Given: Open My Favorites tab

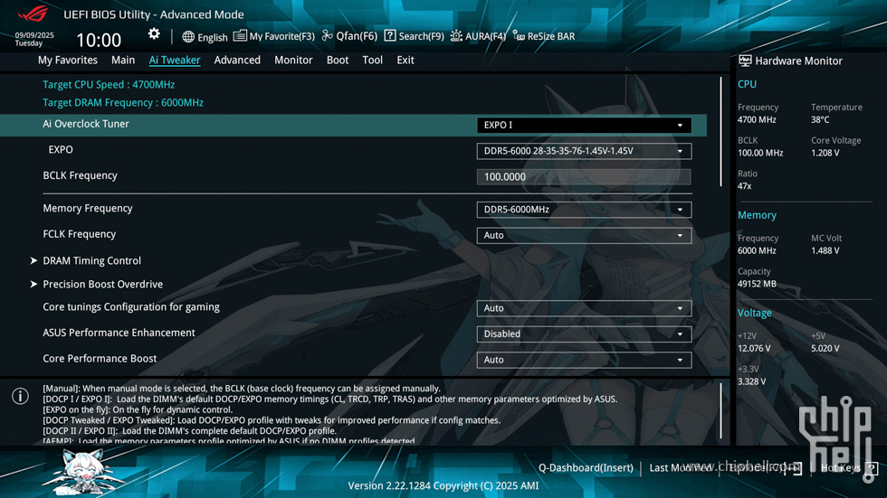Looking at the screenshot, I should coord(67,60).
